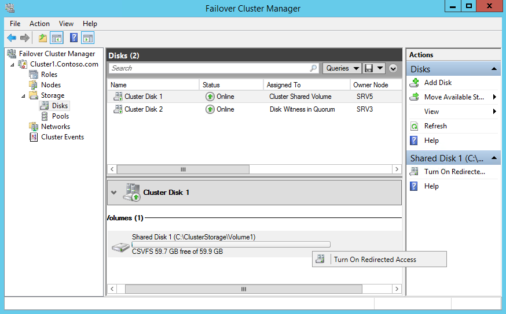Click the Cluster Disk 2 row icon

118,109
